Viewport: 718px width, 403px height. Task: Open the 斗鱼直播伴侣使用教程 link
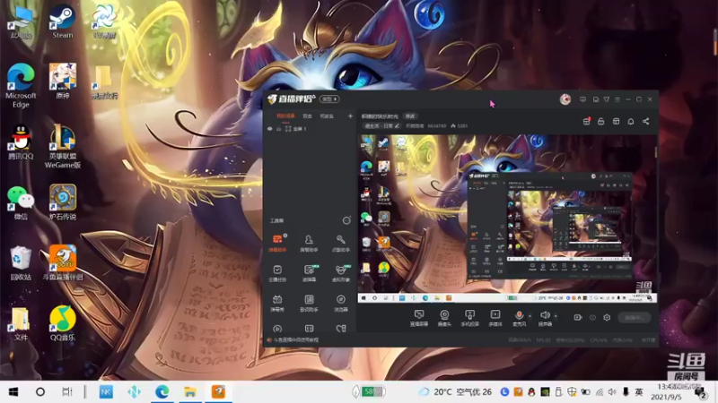pyautogui.click(x=295, y=340)
